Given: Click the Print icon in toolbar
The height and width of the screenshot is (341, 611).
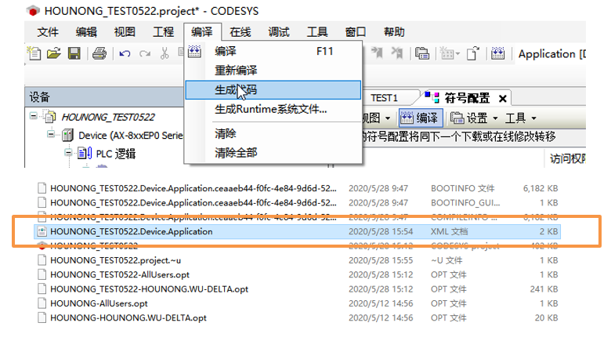Looking at the screenshot, I should coord(99,54).
